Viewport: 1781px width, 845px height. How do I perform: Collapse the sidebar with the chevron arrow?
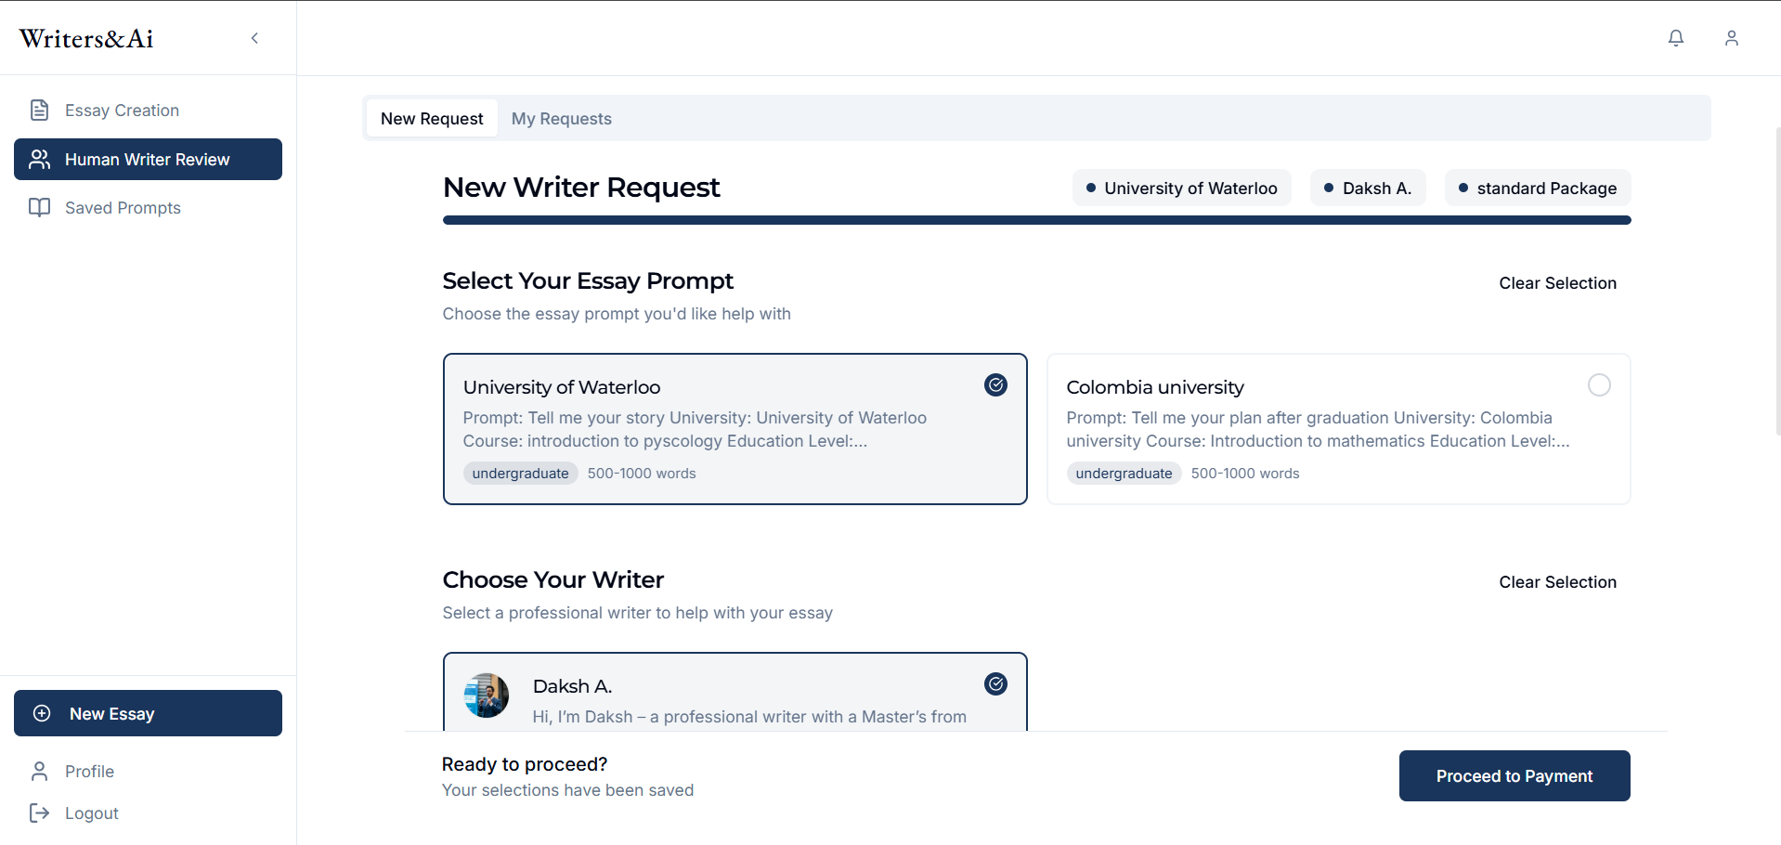tap(254, 38)
